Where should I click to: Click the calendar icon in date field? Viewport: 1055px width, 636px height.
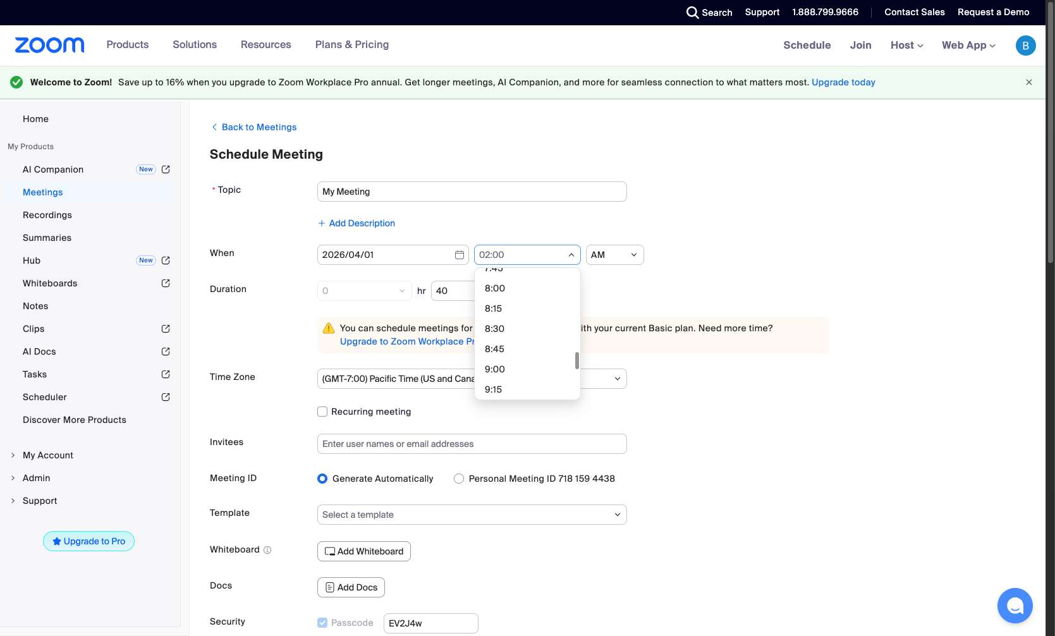[460, 255]
